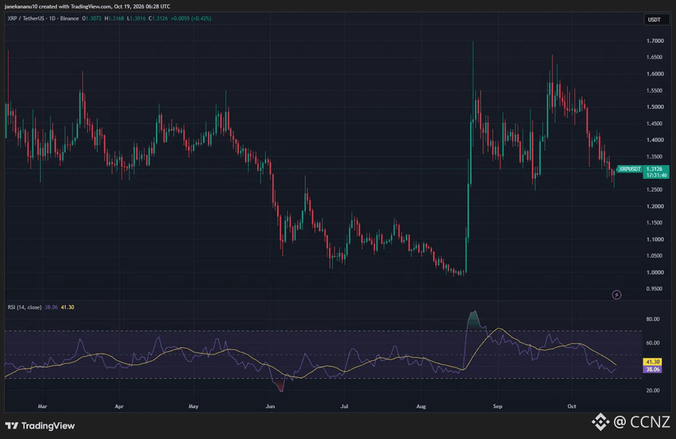Click the May label on the time axis
This screenshot has width=676, height=439.
click(193, 406)
